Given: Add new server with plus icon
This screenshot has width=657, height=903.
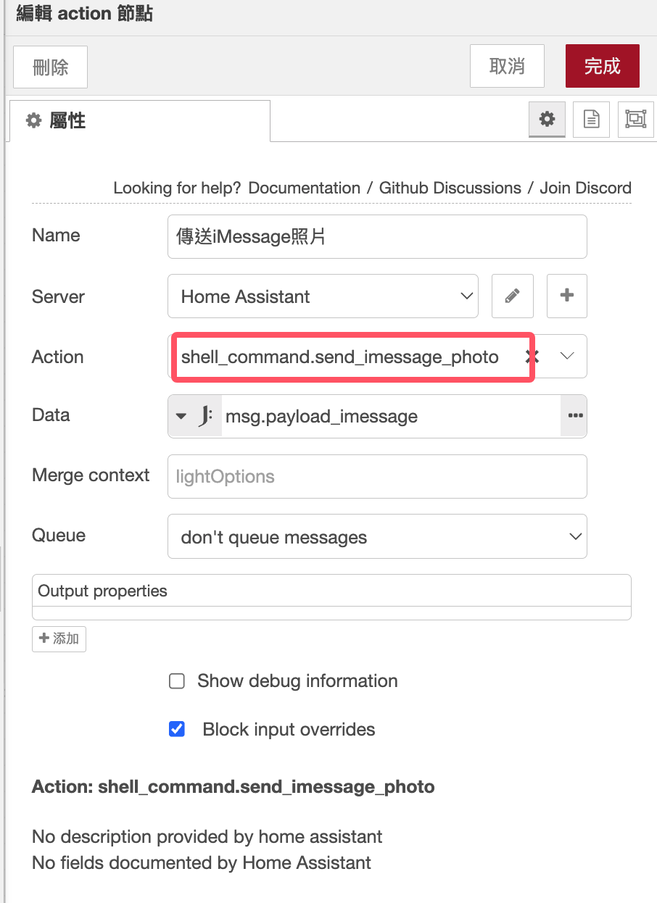Looking at the screenshot, I should (x=567, y=296).
